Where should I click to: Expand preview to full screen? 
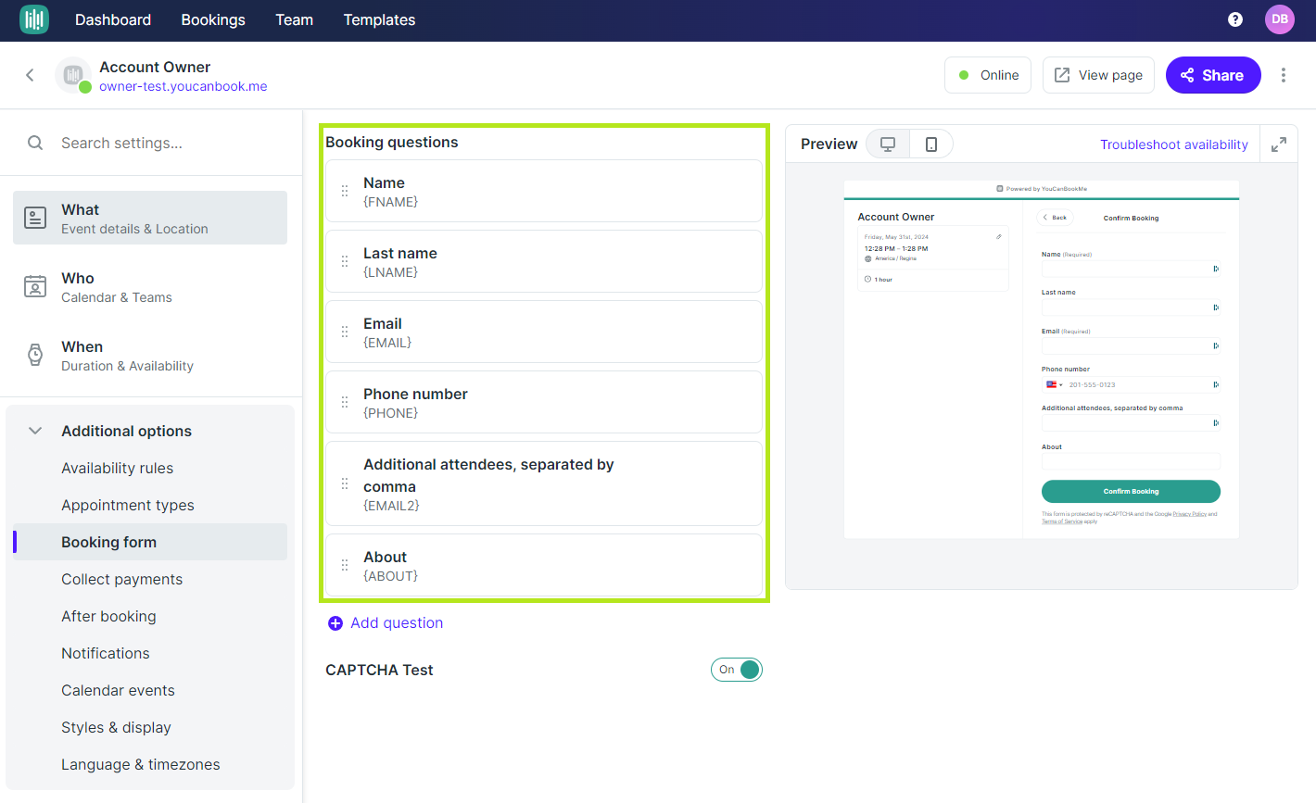point(1278,144)
